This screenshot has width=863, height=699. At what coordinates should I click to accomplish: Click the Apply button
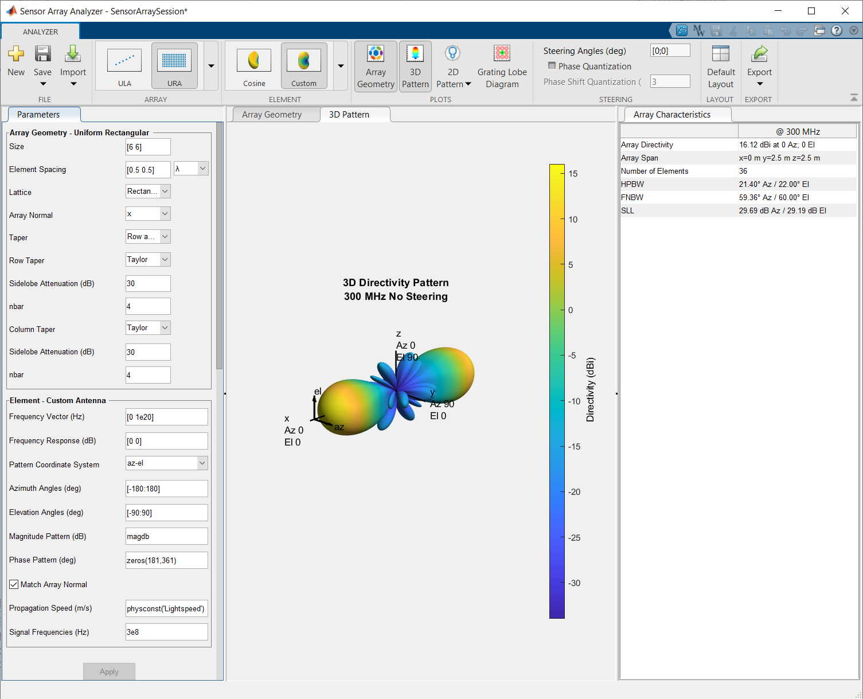(109, 671)
